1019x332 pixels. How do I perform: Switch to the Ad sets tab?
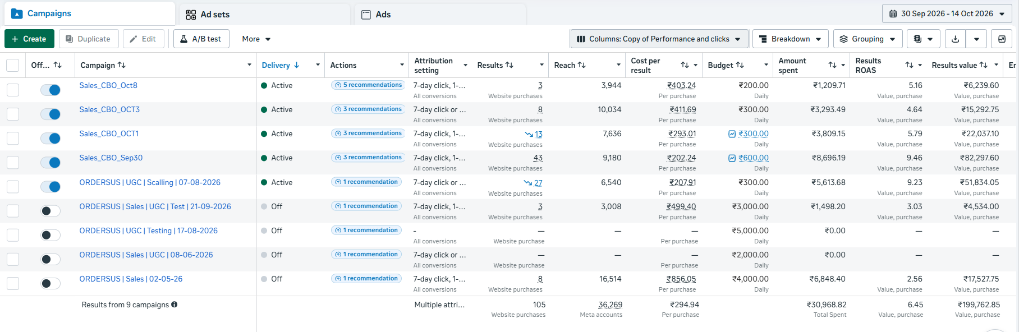(264, 15)
